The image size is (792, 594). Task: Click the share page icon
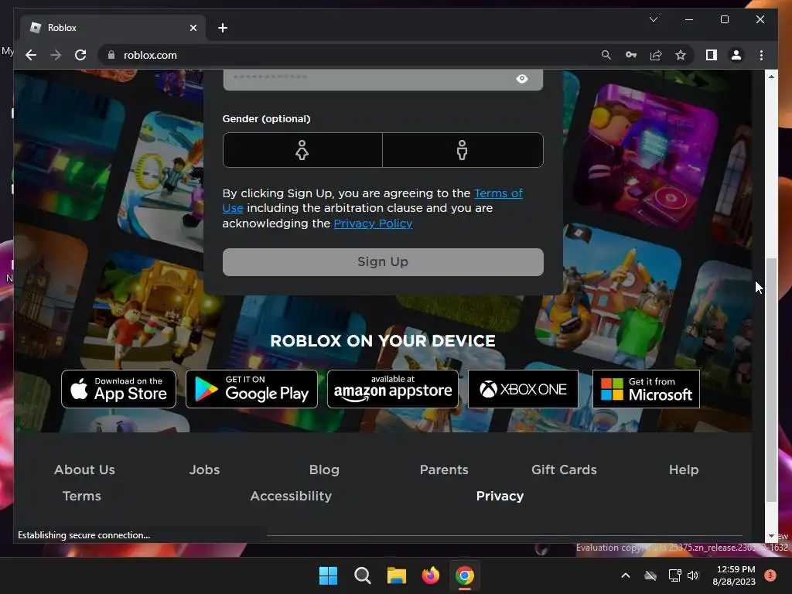tap(656, 55)
